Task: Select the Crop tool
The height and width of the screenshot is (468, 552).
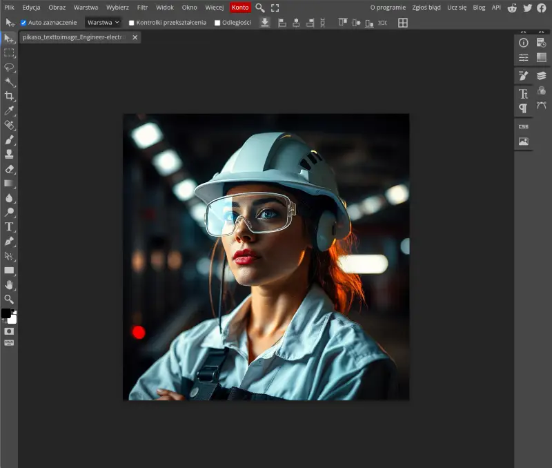Action: pyautogui.click(x=9, y=96)
